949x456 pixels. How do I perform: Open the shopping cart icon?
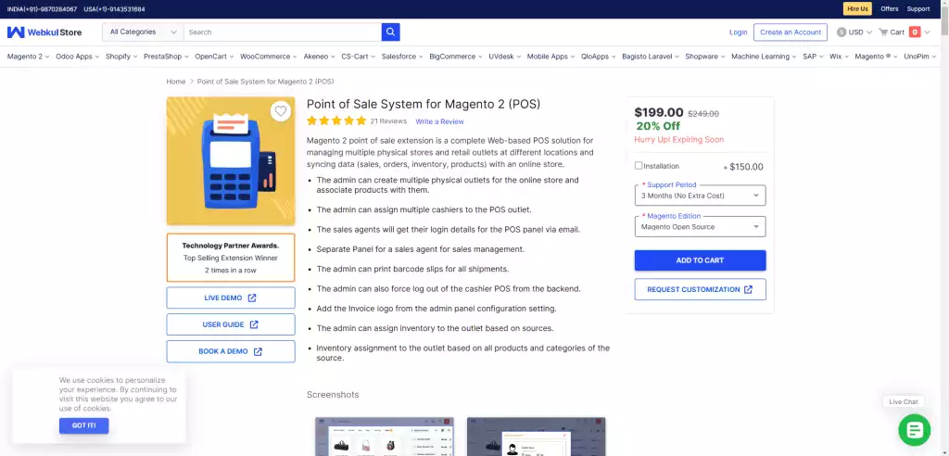coord(883,32)
